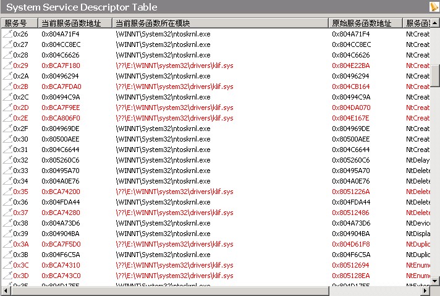Select address 0xBCA74280
440x296 pixels.
[x=61, y=213]
